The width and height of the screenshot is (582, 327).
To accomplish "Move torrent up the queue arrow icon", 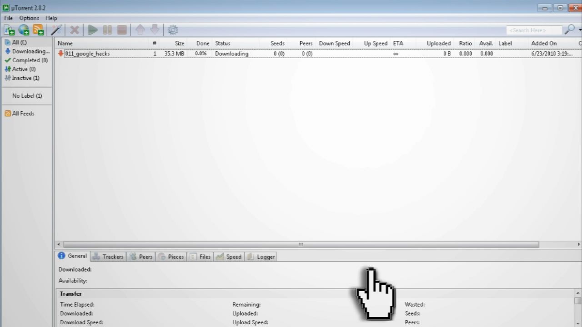I will (140, 30).
